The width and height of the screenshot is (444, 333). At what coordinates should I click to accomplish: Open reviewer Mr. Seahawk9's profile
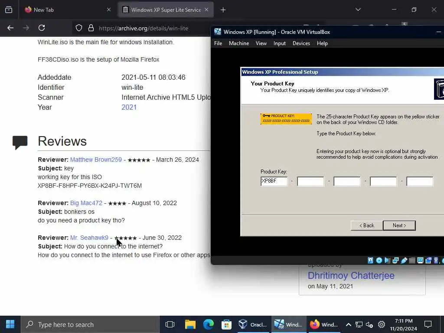(x=89, y=238)
